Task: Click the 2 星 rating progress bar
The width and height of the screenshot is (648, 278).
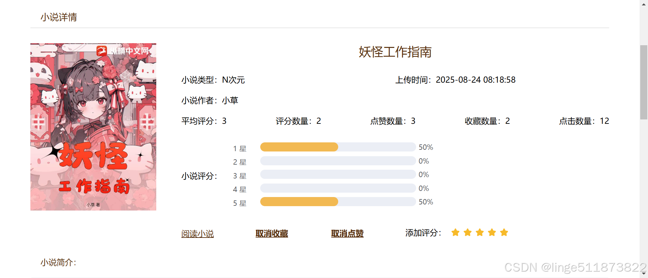Action: pyautogui.click(x=338, y=161)
